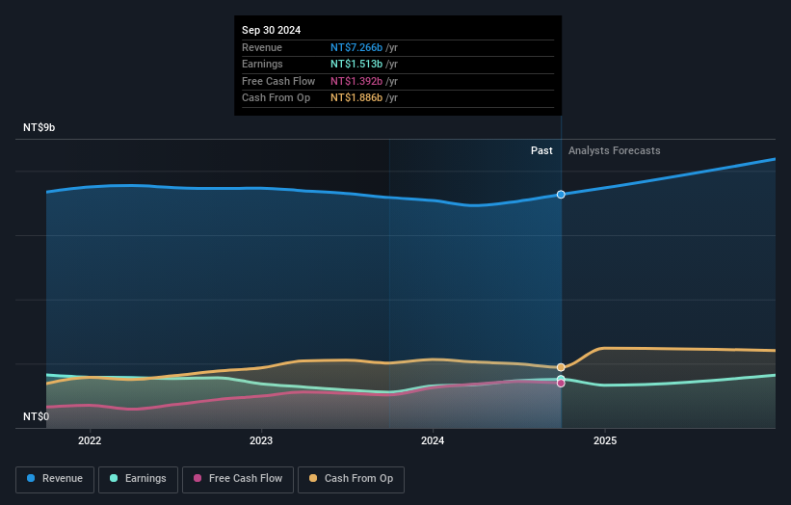This screenshot has height=505, width=791.
Task: Click the NT$9b y-axis label
Action: (39, 127)
